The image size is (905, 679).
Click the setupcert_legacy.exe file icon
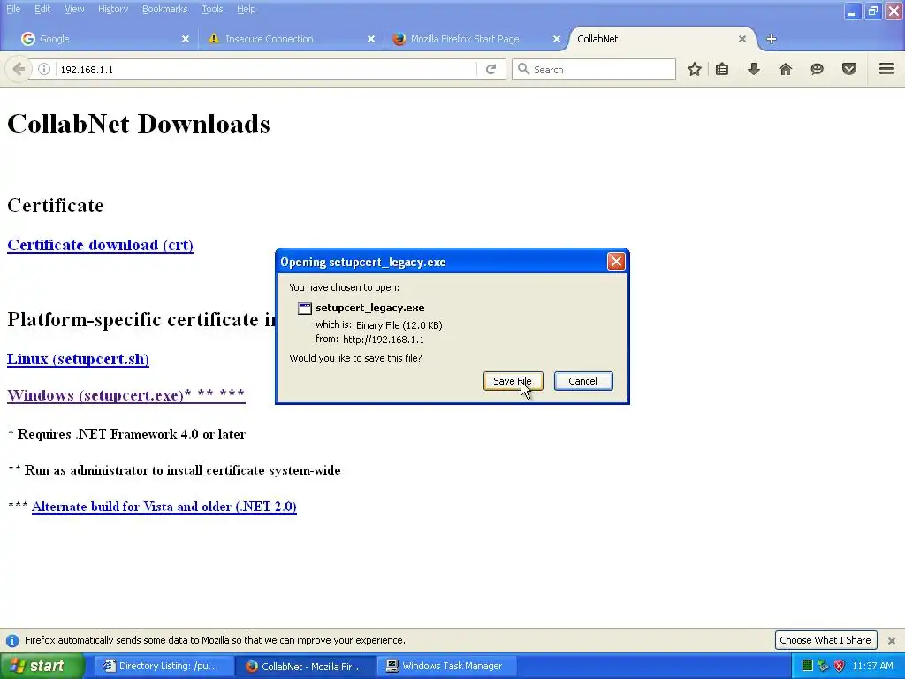tap(304, 309)
